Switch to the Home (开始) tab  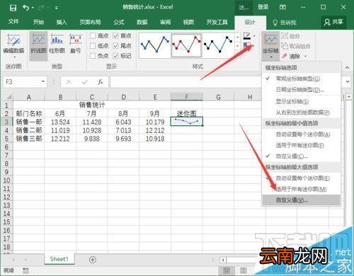(38, 22)
